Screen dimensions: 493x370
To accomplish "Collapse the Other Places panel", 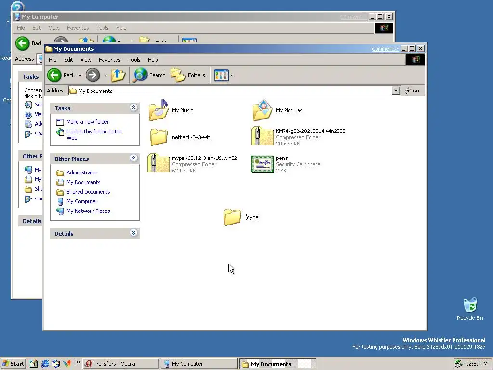I will [134, 158].
